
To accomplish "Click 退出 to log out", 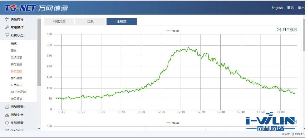I will (301, 8).
